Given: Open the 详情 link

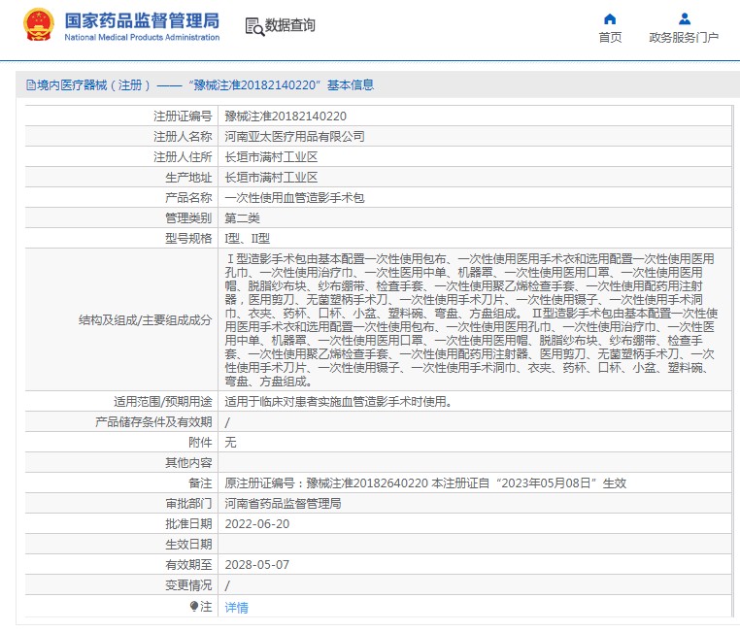Looking at the screenshot, I should [x=236, y=607].
